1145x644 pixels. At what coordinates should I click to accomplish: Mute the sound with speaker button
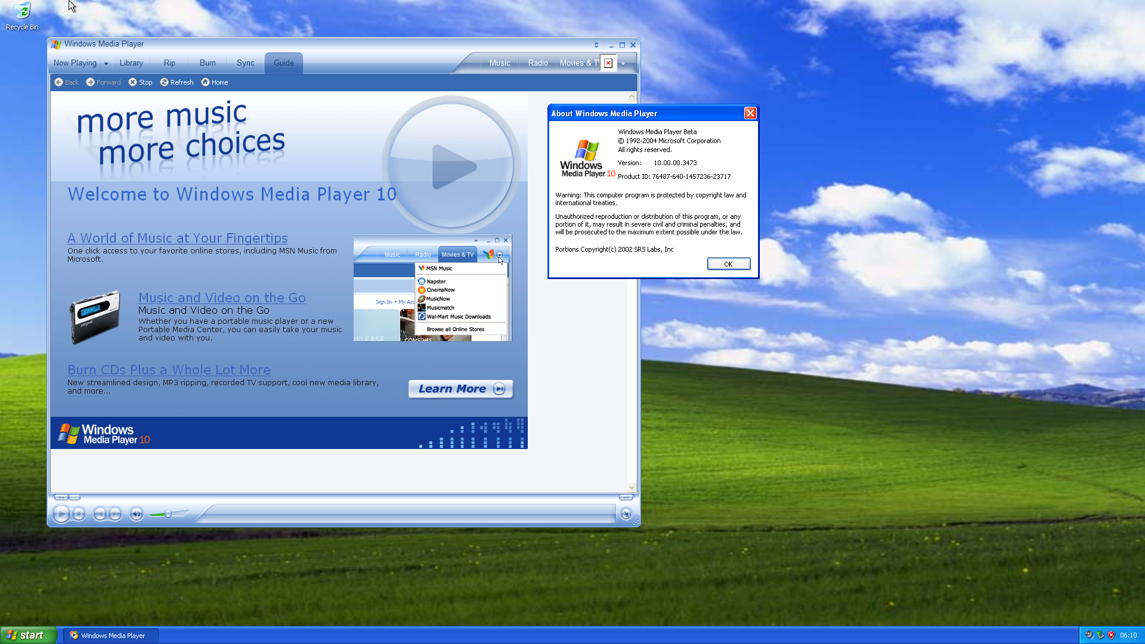(x=137, y=513)
